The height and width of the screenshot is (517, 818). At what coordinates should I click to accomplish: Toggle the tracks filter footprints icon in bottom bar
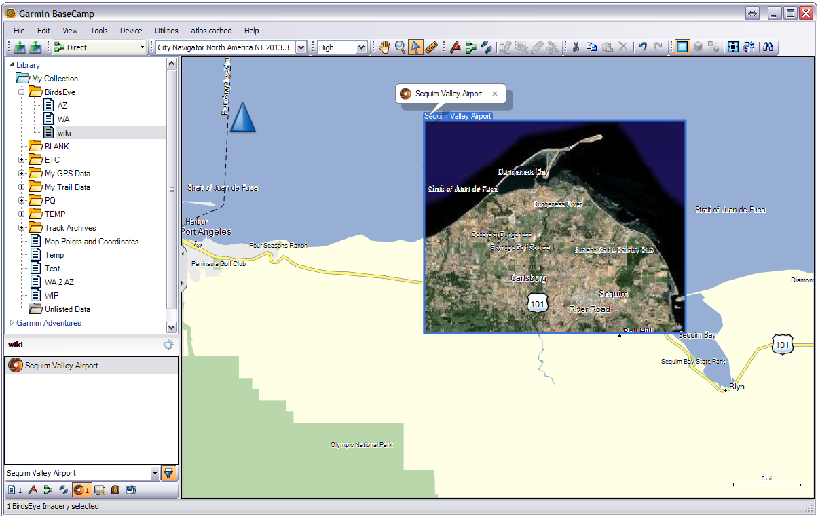point(63,490)
